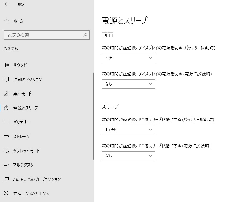The width and height of the screenshot is (228, 202).
Task: Click the 通知とアクション speech bubble icon
Action: [6, 79]
